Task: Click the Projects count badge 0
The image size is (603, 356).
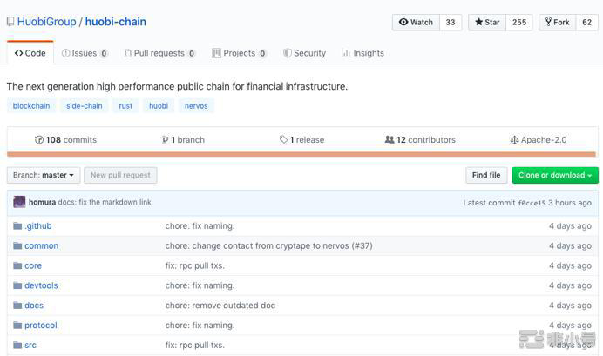Action: [x=262, y=53]
